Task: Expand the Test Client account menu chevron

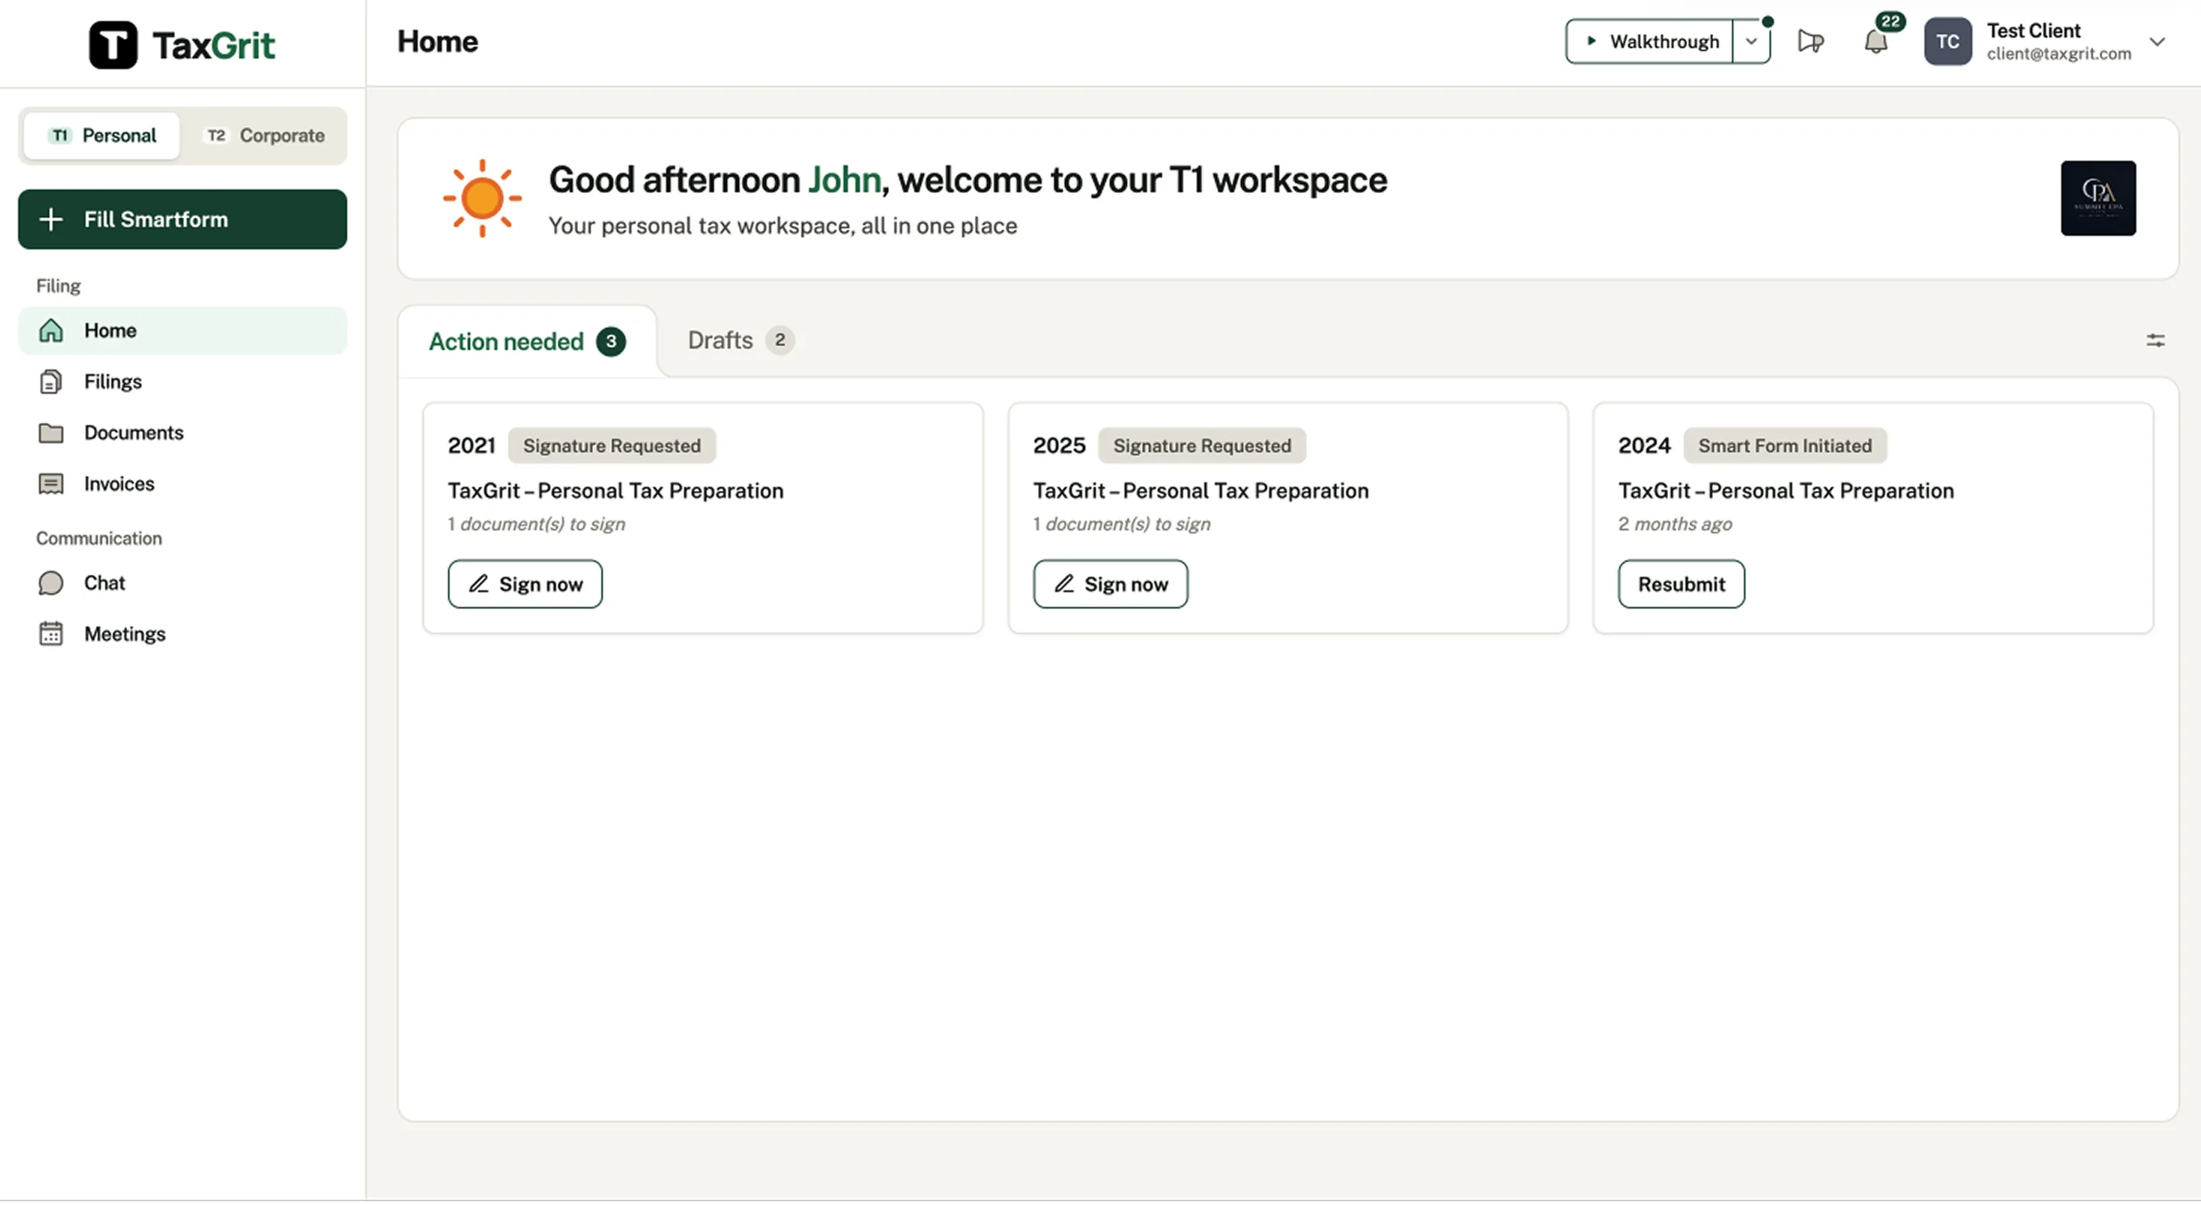Action: (2157, 41)
